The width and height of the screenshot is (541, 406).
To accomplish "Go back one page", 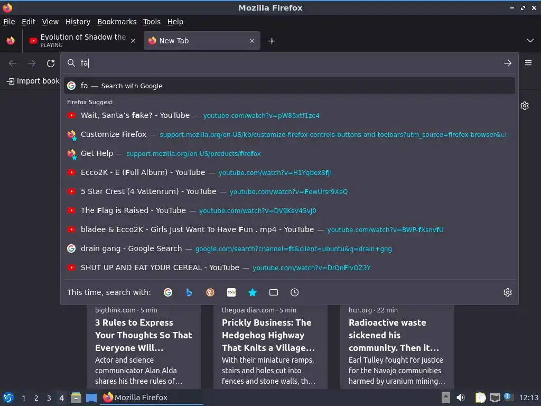I will pyautogui.click(x=13, y=63).
